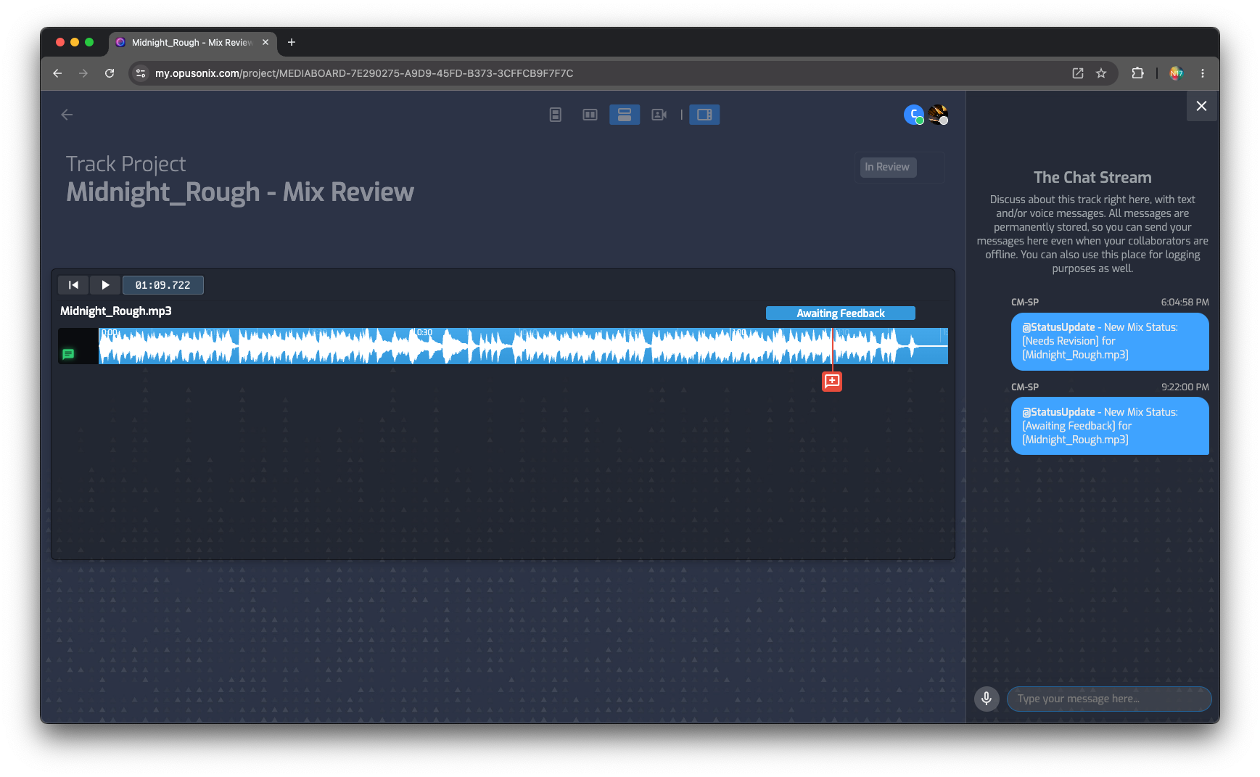
Task: Open the Chrome profile avatar
Action: click(x=1177, y=73)
